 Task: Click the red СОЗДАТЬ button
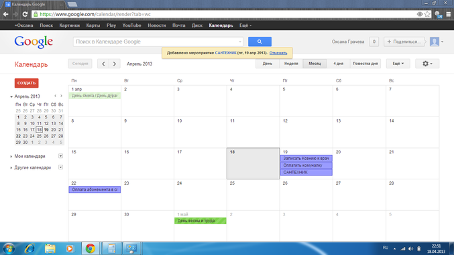click(26, 83)
